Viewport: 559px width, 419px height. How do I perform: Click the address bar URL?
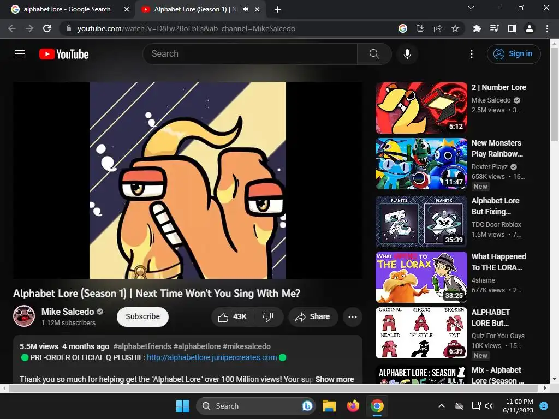[186, 28]
